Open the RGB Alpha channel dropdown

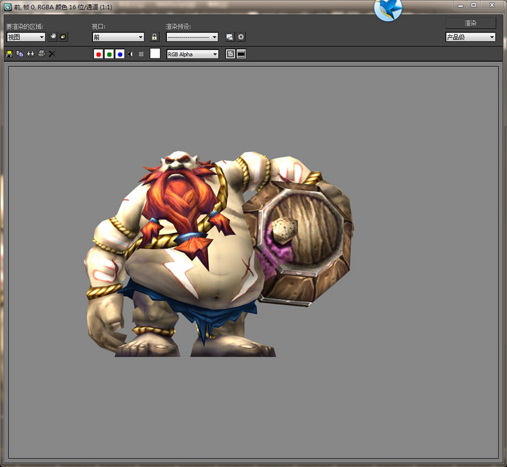pos(192,54)
